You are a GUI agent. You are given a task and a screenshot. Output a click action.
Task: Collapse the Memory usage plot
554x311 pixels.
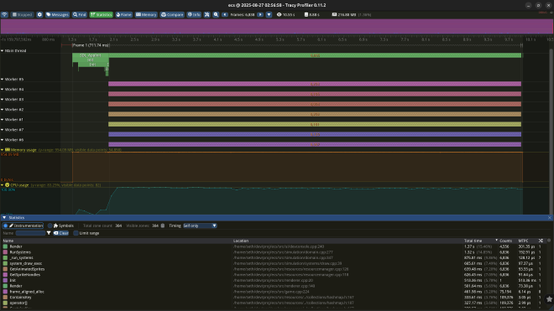click(x=3, y=150)
